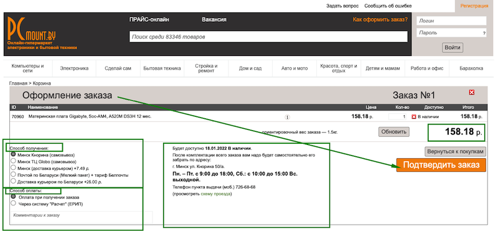Open the Регистрация tab
The height and width of the screenshot is (234, 498).
(x=474, y=6)
